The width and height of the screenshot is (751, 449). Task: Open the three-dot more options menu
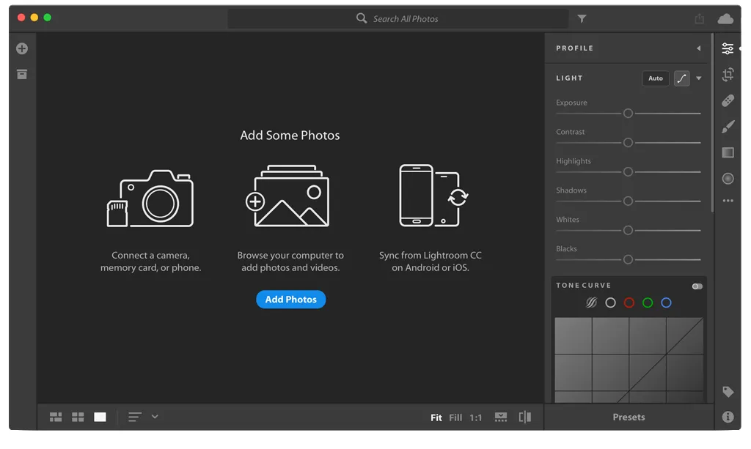(x=728, y=201)
